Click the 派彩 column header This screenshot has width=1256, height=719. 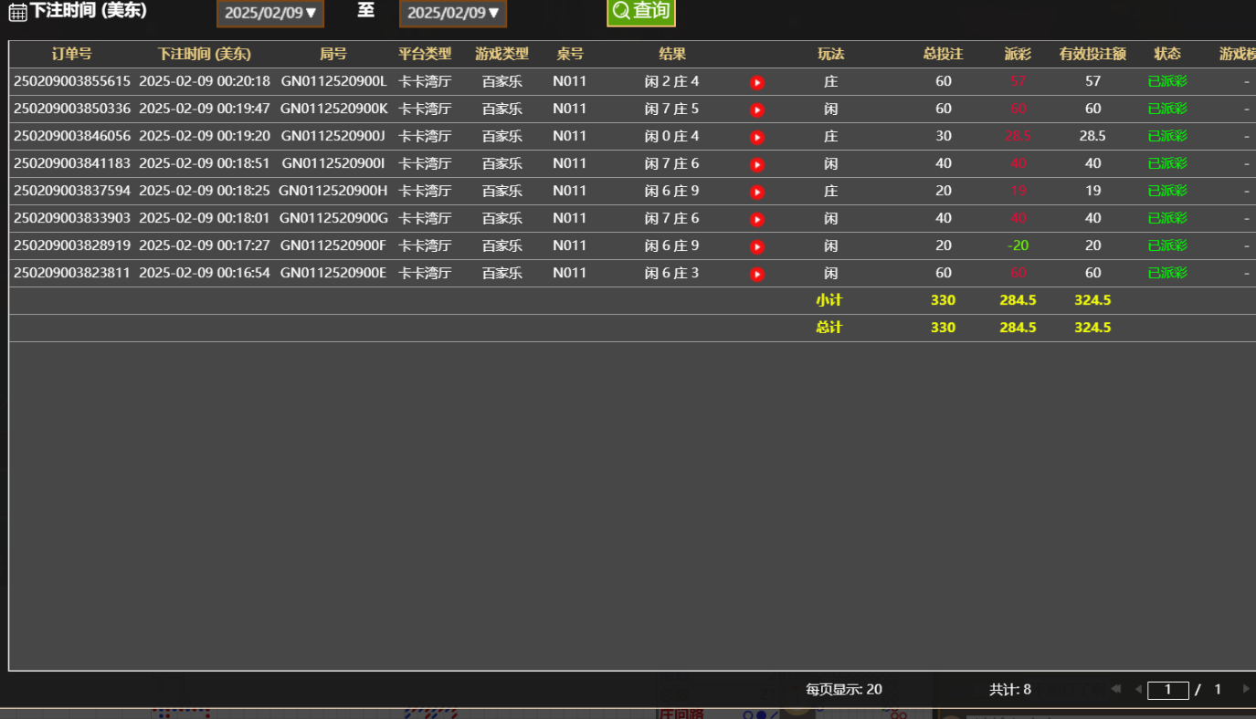1017,54
